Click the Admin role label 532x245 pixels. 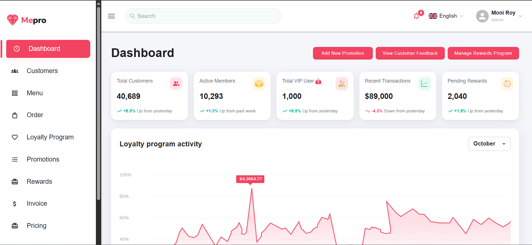[x=497, y=20]
